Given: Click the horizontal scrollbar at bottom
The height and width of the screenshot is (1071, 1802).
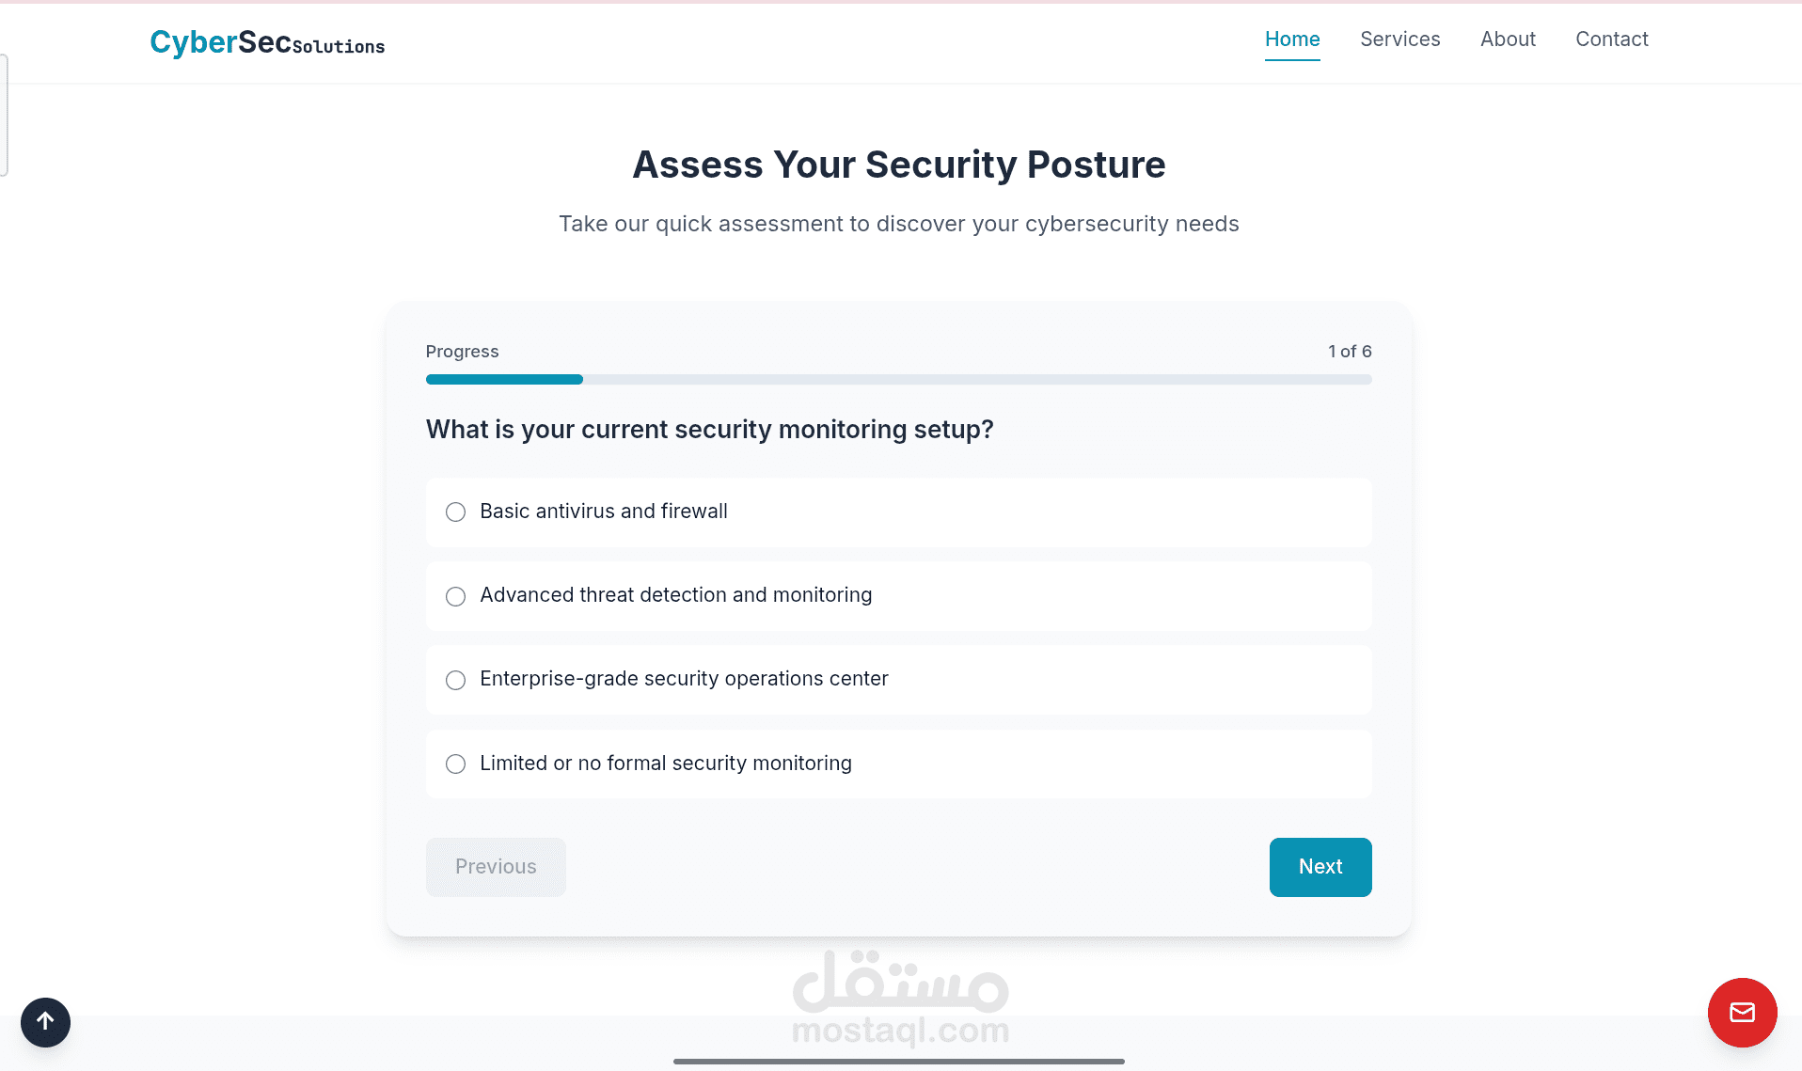Looking at the screenshot, I should coord(898,1062).
